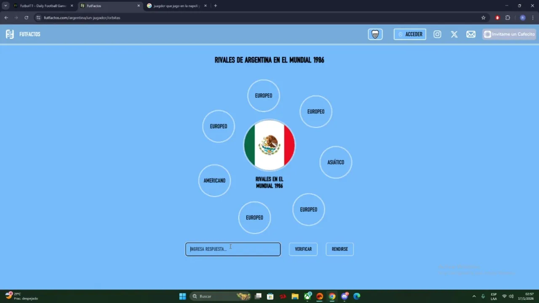Switch to the Google search jugador tab

click(x=177, y=6)
